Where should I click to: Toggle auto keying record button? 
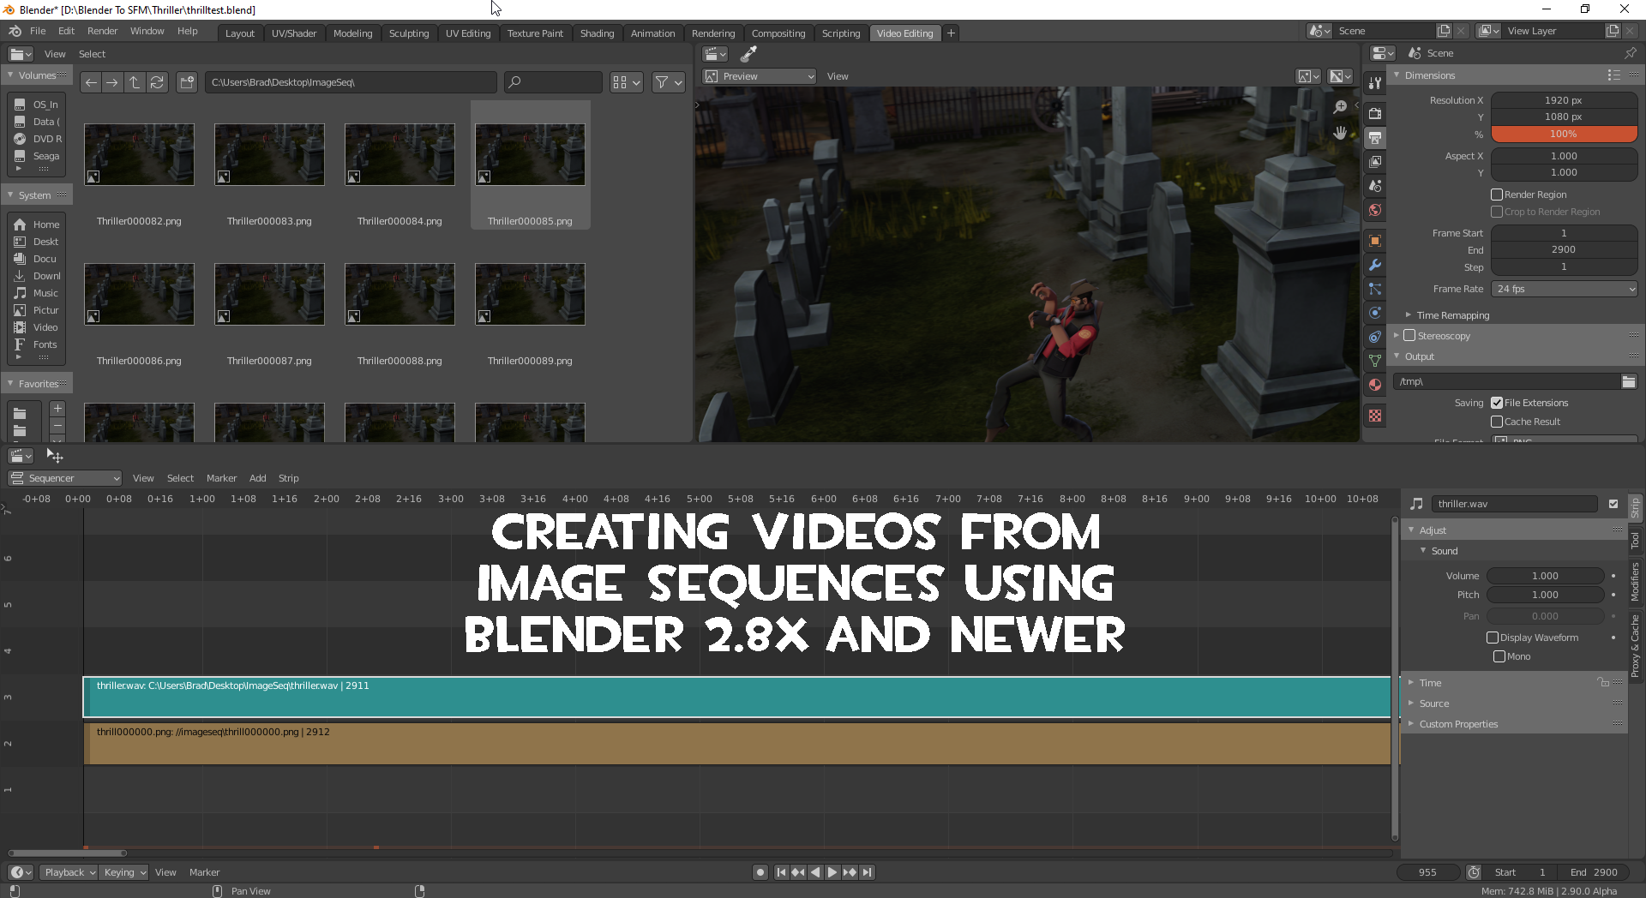(x=760, y=872)
